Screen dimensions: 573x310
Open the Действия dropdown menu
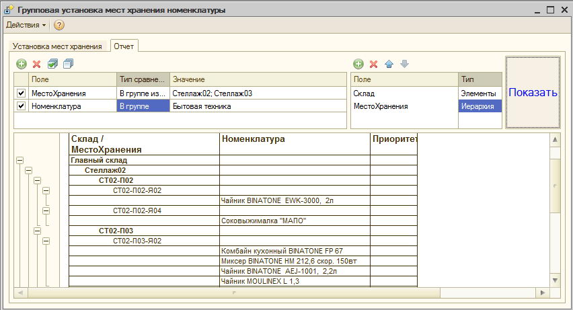(x=26, y=25)
